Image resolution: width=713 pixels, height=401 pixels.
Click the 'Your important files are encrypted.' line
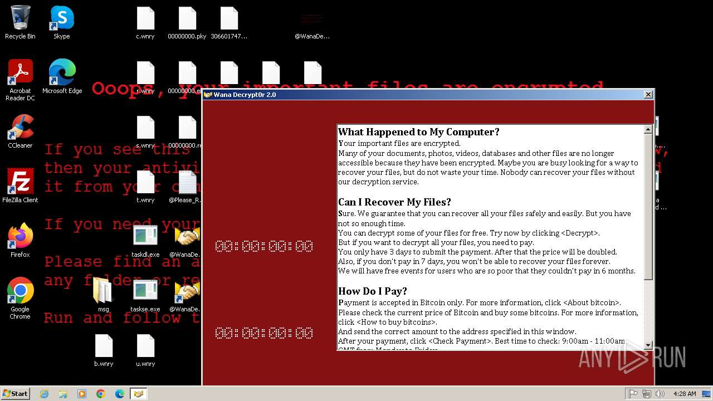pyautogui.click(x=399, y=144)
